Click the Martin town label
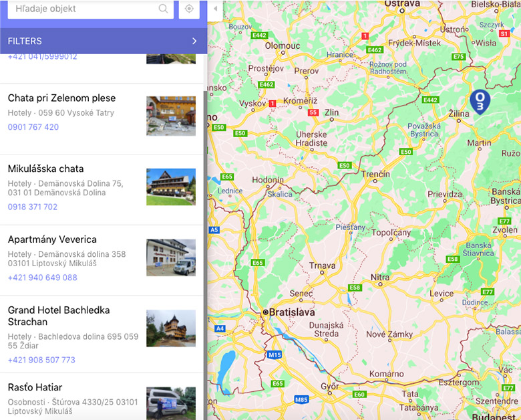 (479, 142)
